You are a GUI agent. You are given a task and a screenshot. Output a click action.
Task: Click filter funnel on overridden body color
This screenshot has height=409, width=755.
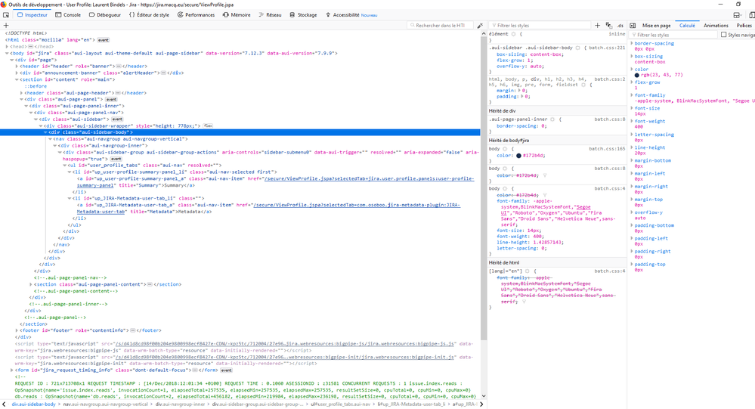click(x=545, y=176)
